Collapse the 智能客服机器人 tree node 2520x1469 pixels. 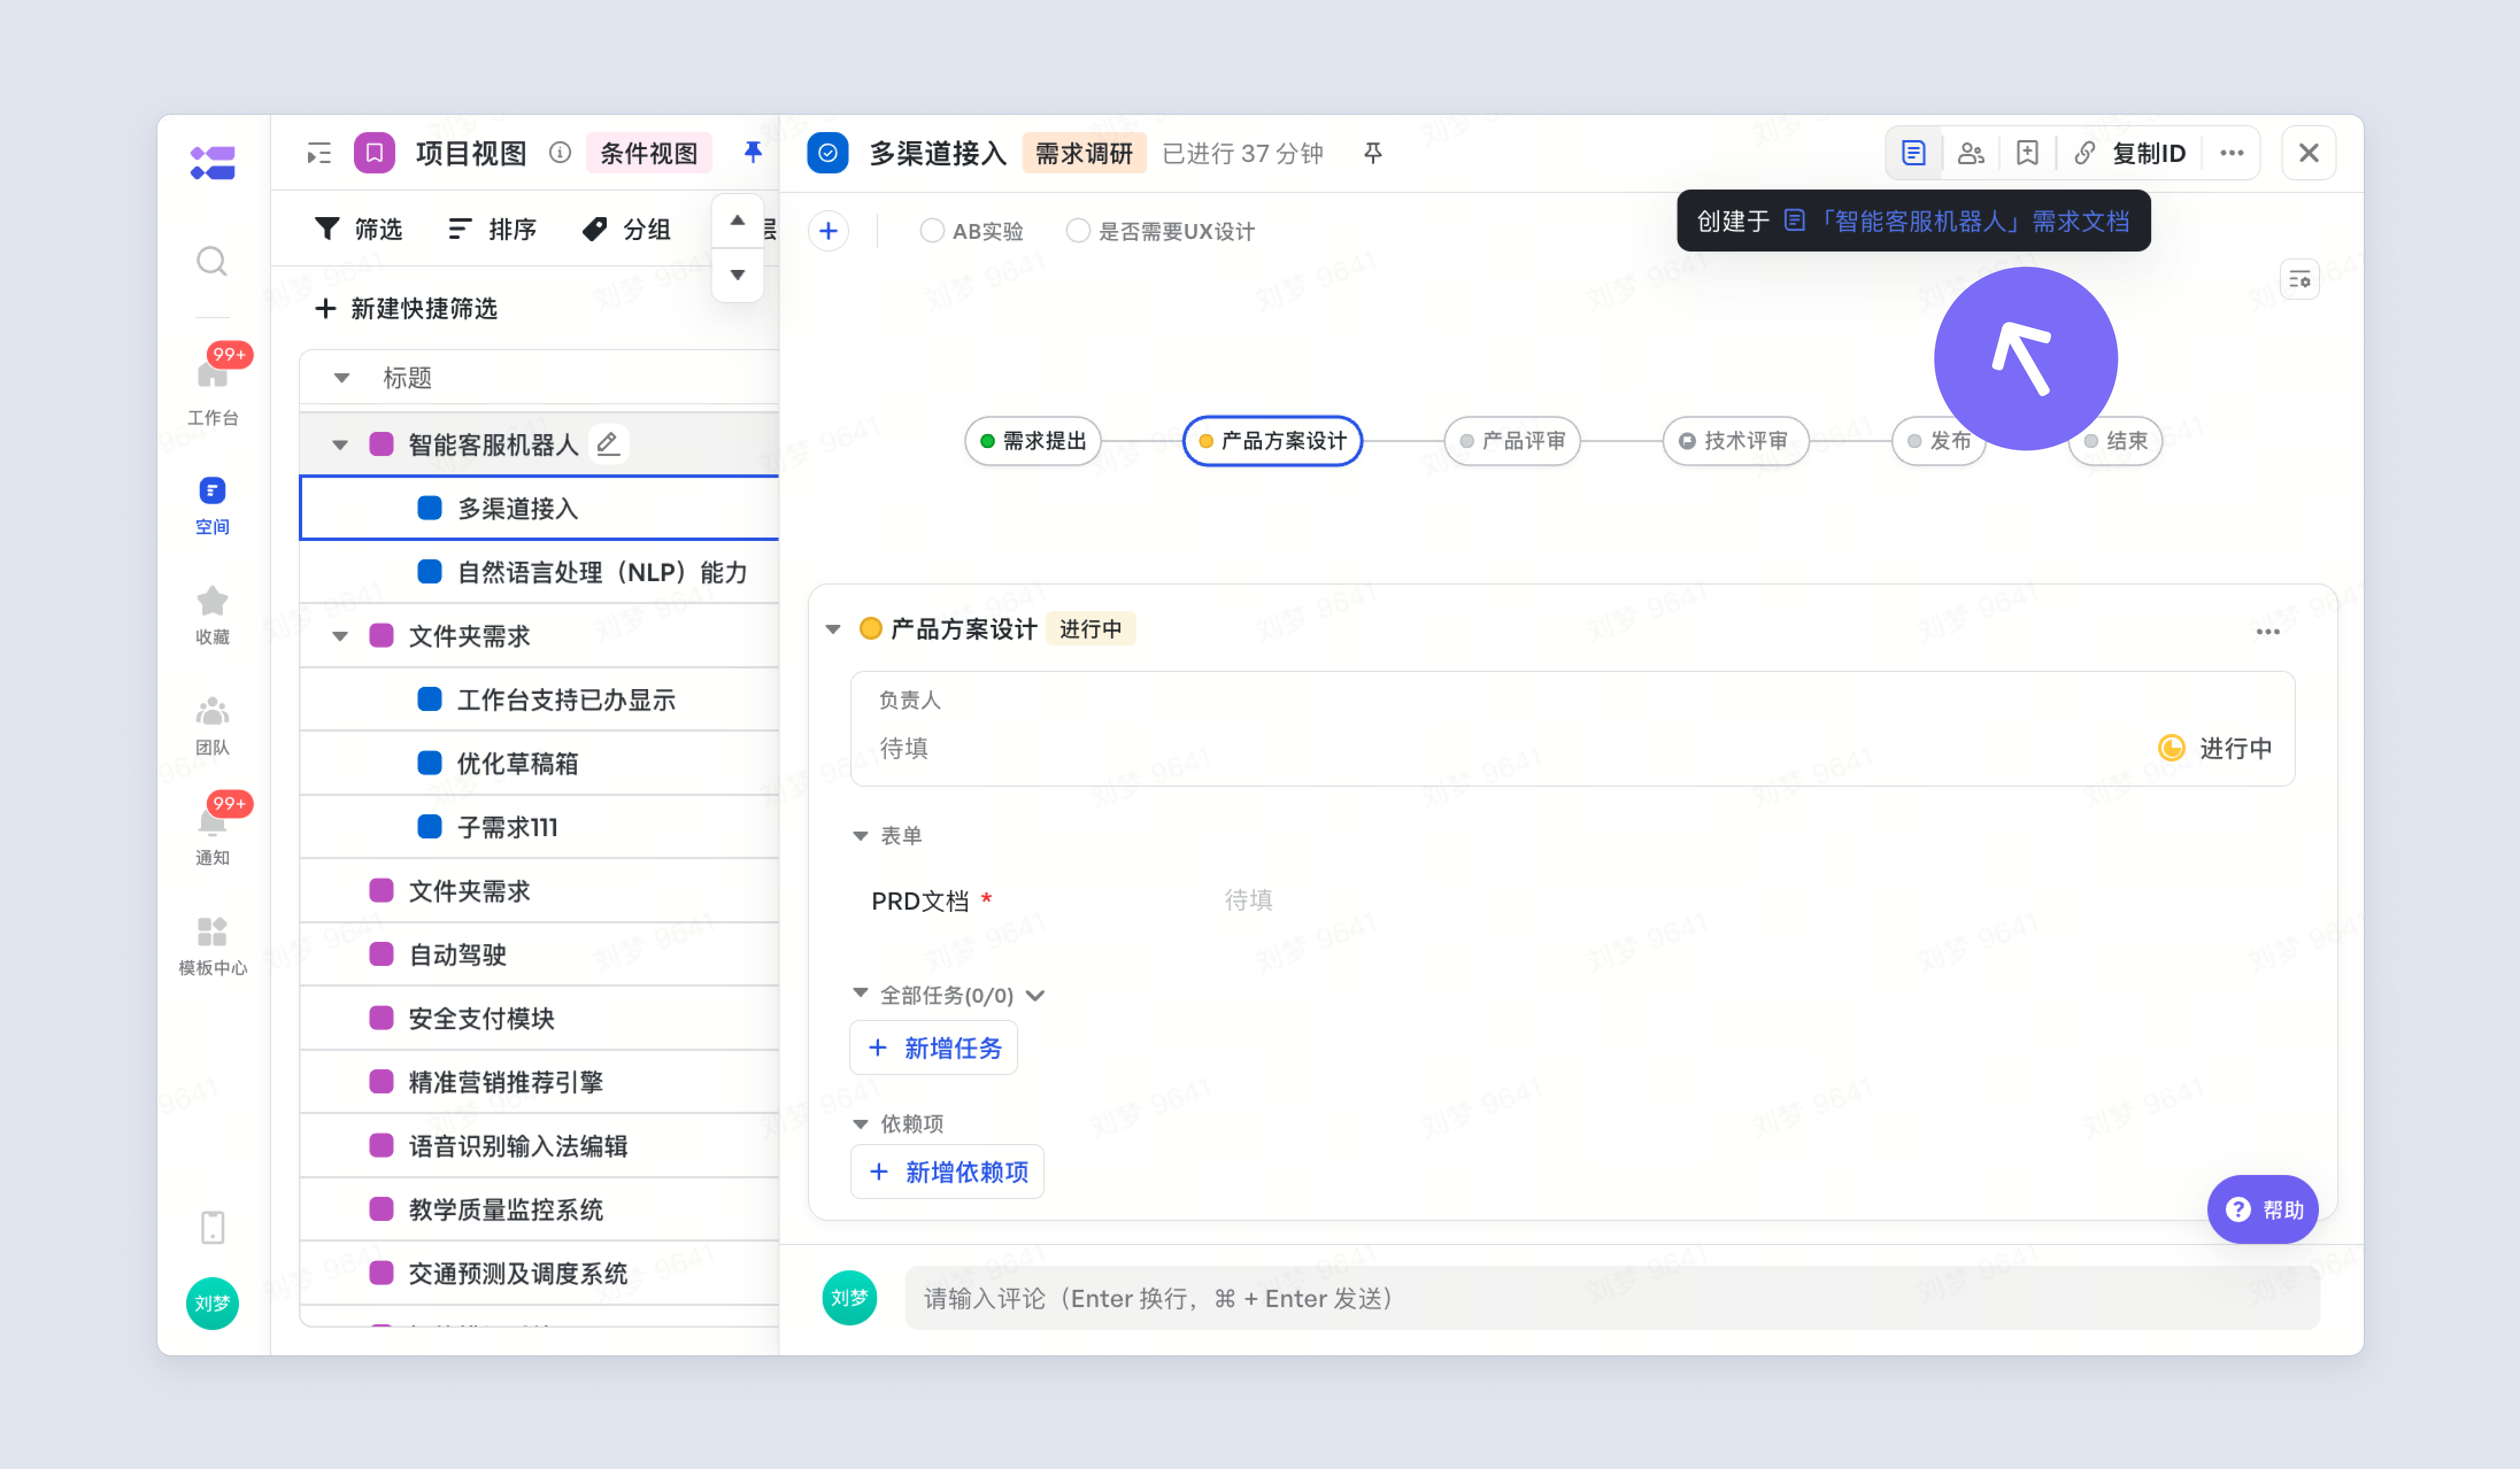tap(340, 444)
